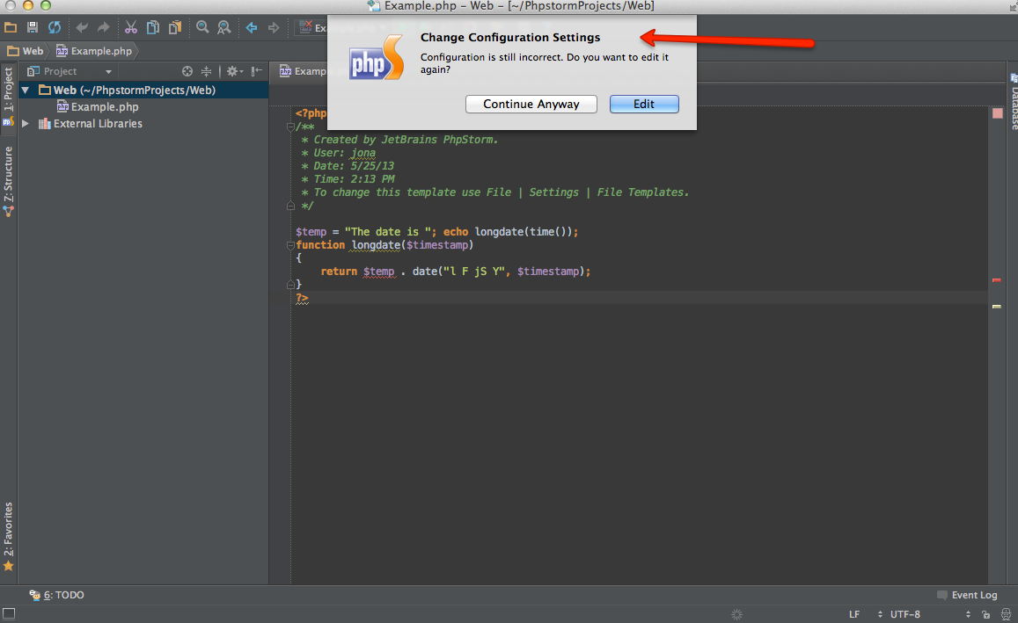Click Continue Anyway in the dialog

point(531,105)
